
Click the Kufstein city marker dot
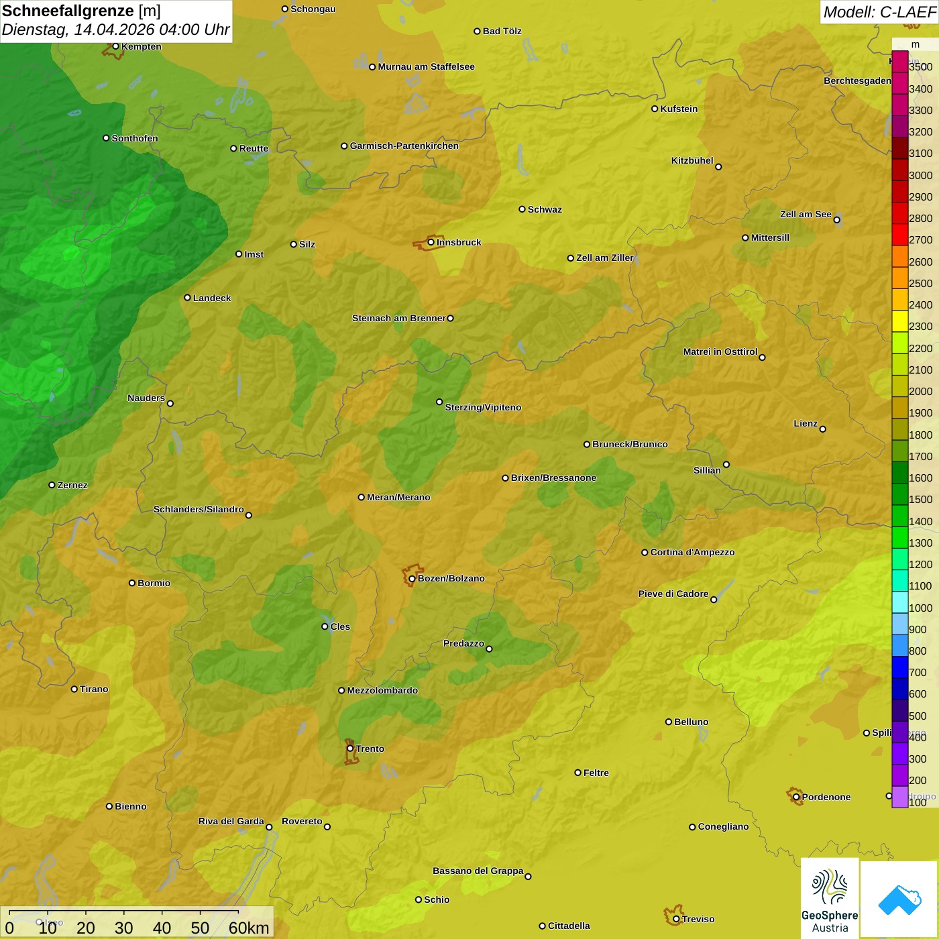tap(655, 109)
